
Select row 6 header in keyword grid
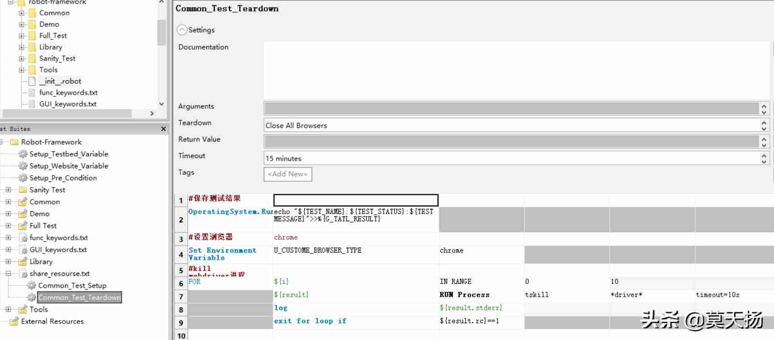(181, 284)
